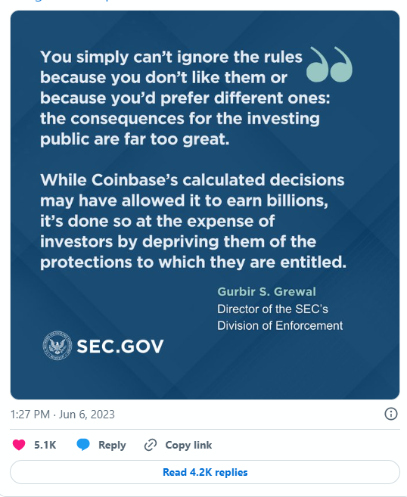
Task: Click the Jun 6, 2023 date
Action: point(87,415)
